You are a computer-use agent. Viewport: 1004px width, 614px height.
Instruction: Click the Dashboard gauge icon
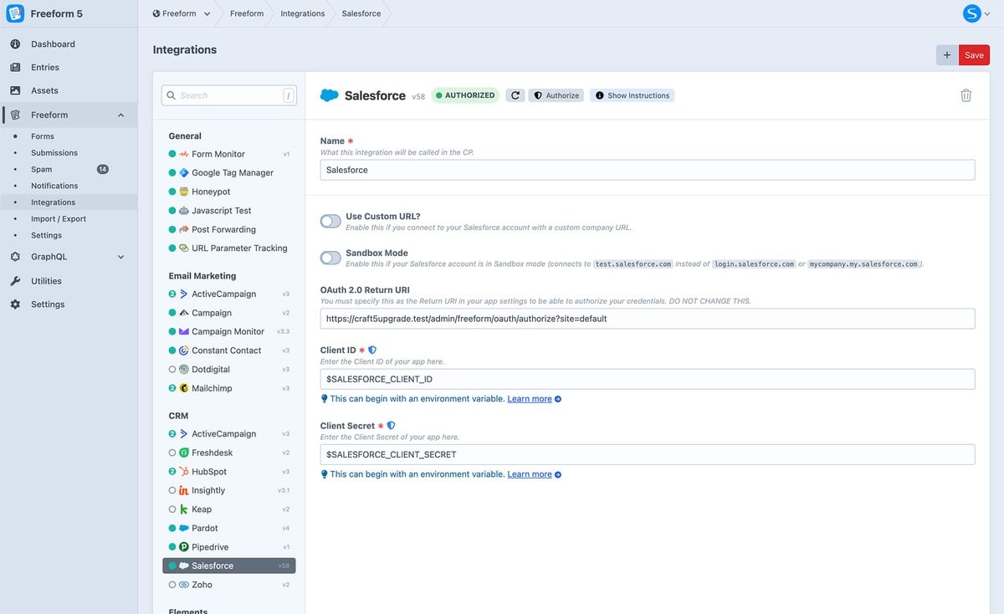coord(15,43)
